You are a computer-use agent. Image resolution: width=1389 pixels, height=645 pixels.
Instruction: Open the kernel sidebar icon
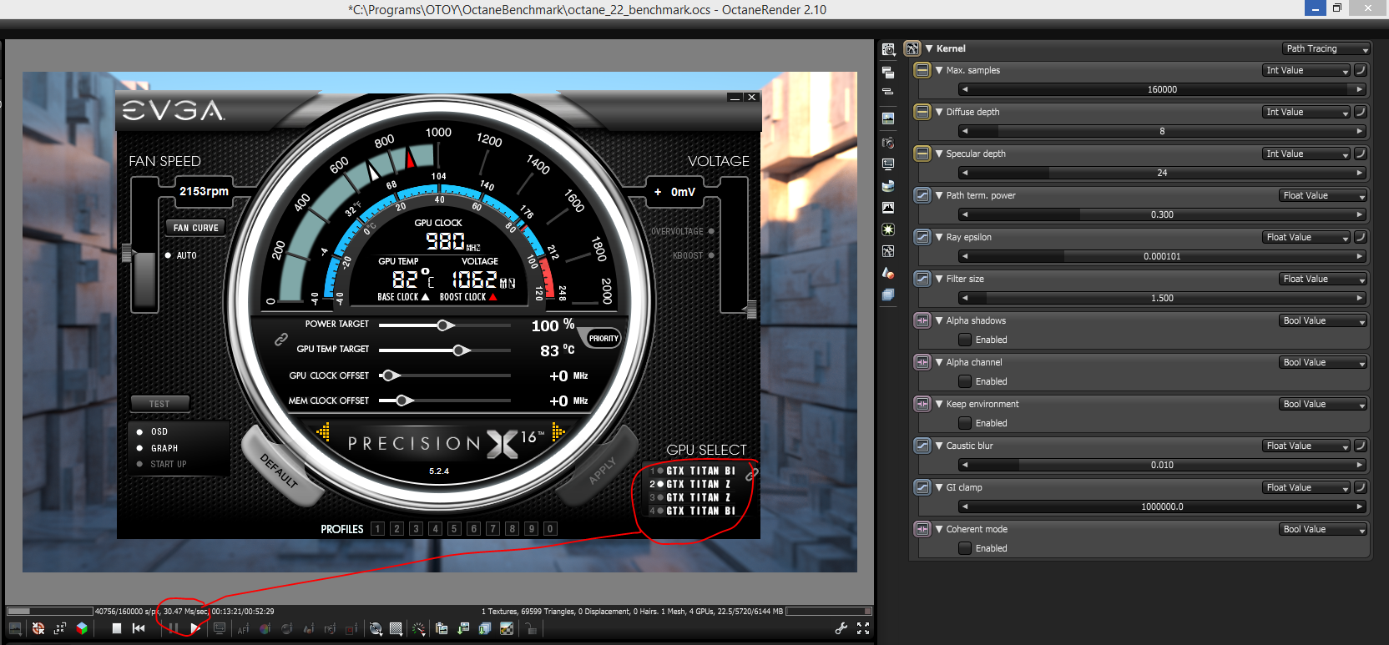[x=888, y=251]
